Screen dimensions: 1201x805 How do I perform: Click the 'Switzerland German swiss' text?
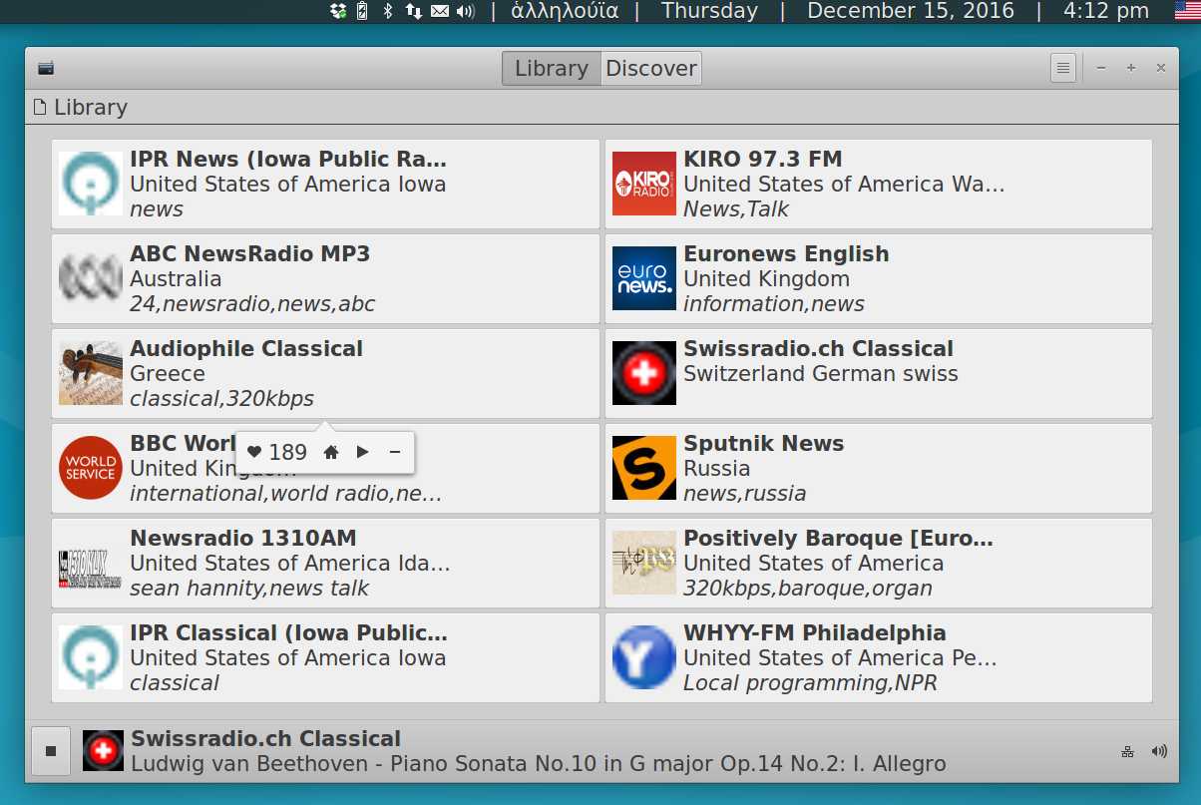tap(821, 374)
